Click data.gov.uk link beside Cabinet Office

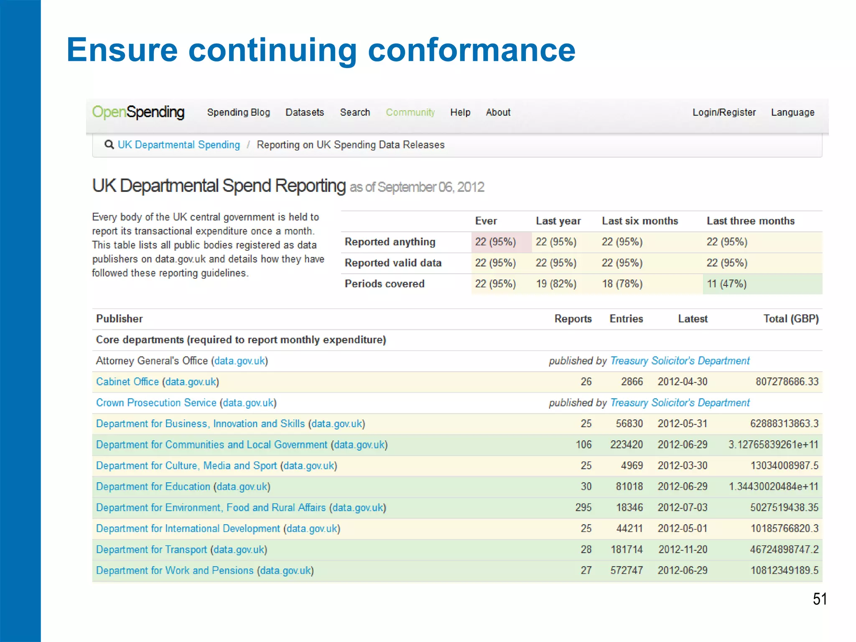pos(191,382)
